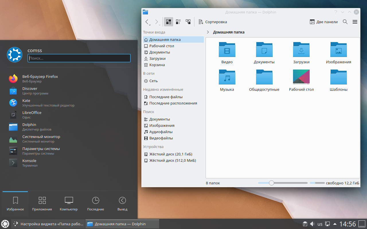Viewport: 367px width, 229px height.
Task: Expand hidden system tray icons arrow
Action: click(x=334, y=224)
